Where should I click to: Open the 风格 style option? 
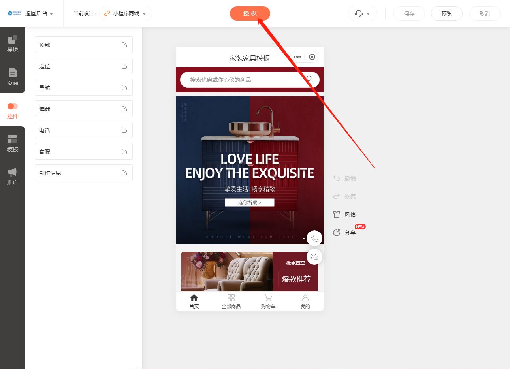point(344,215)
